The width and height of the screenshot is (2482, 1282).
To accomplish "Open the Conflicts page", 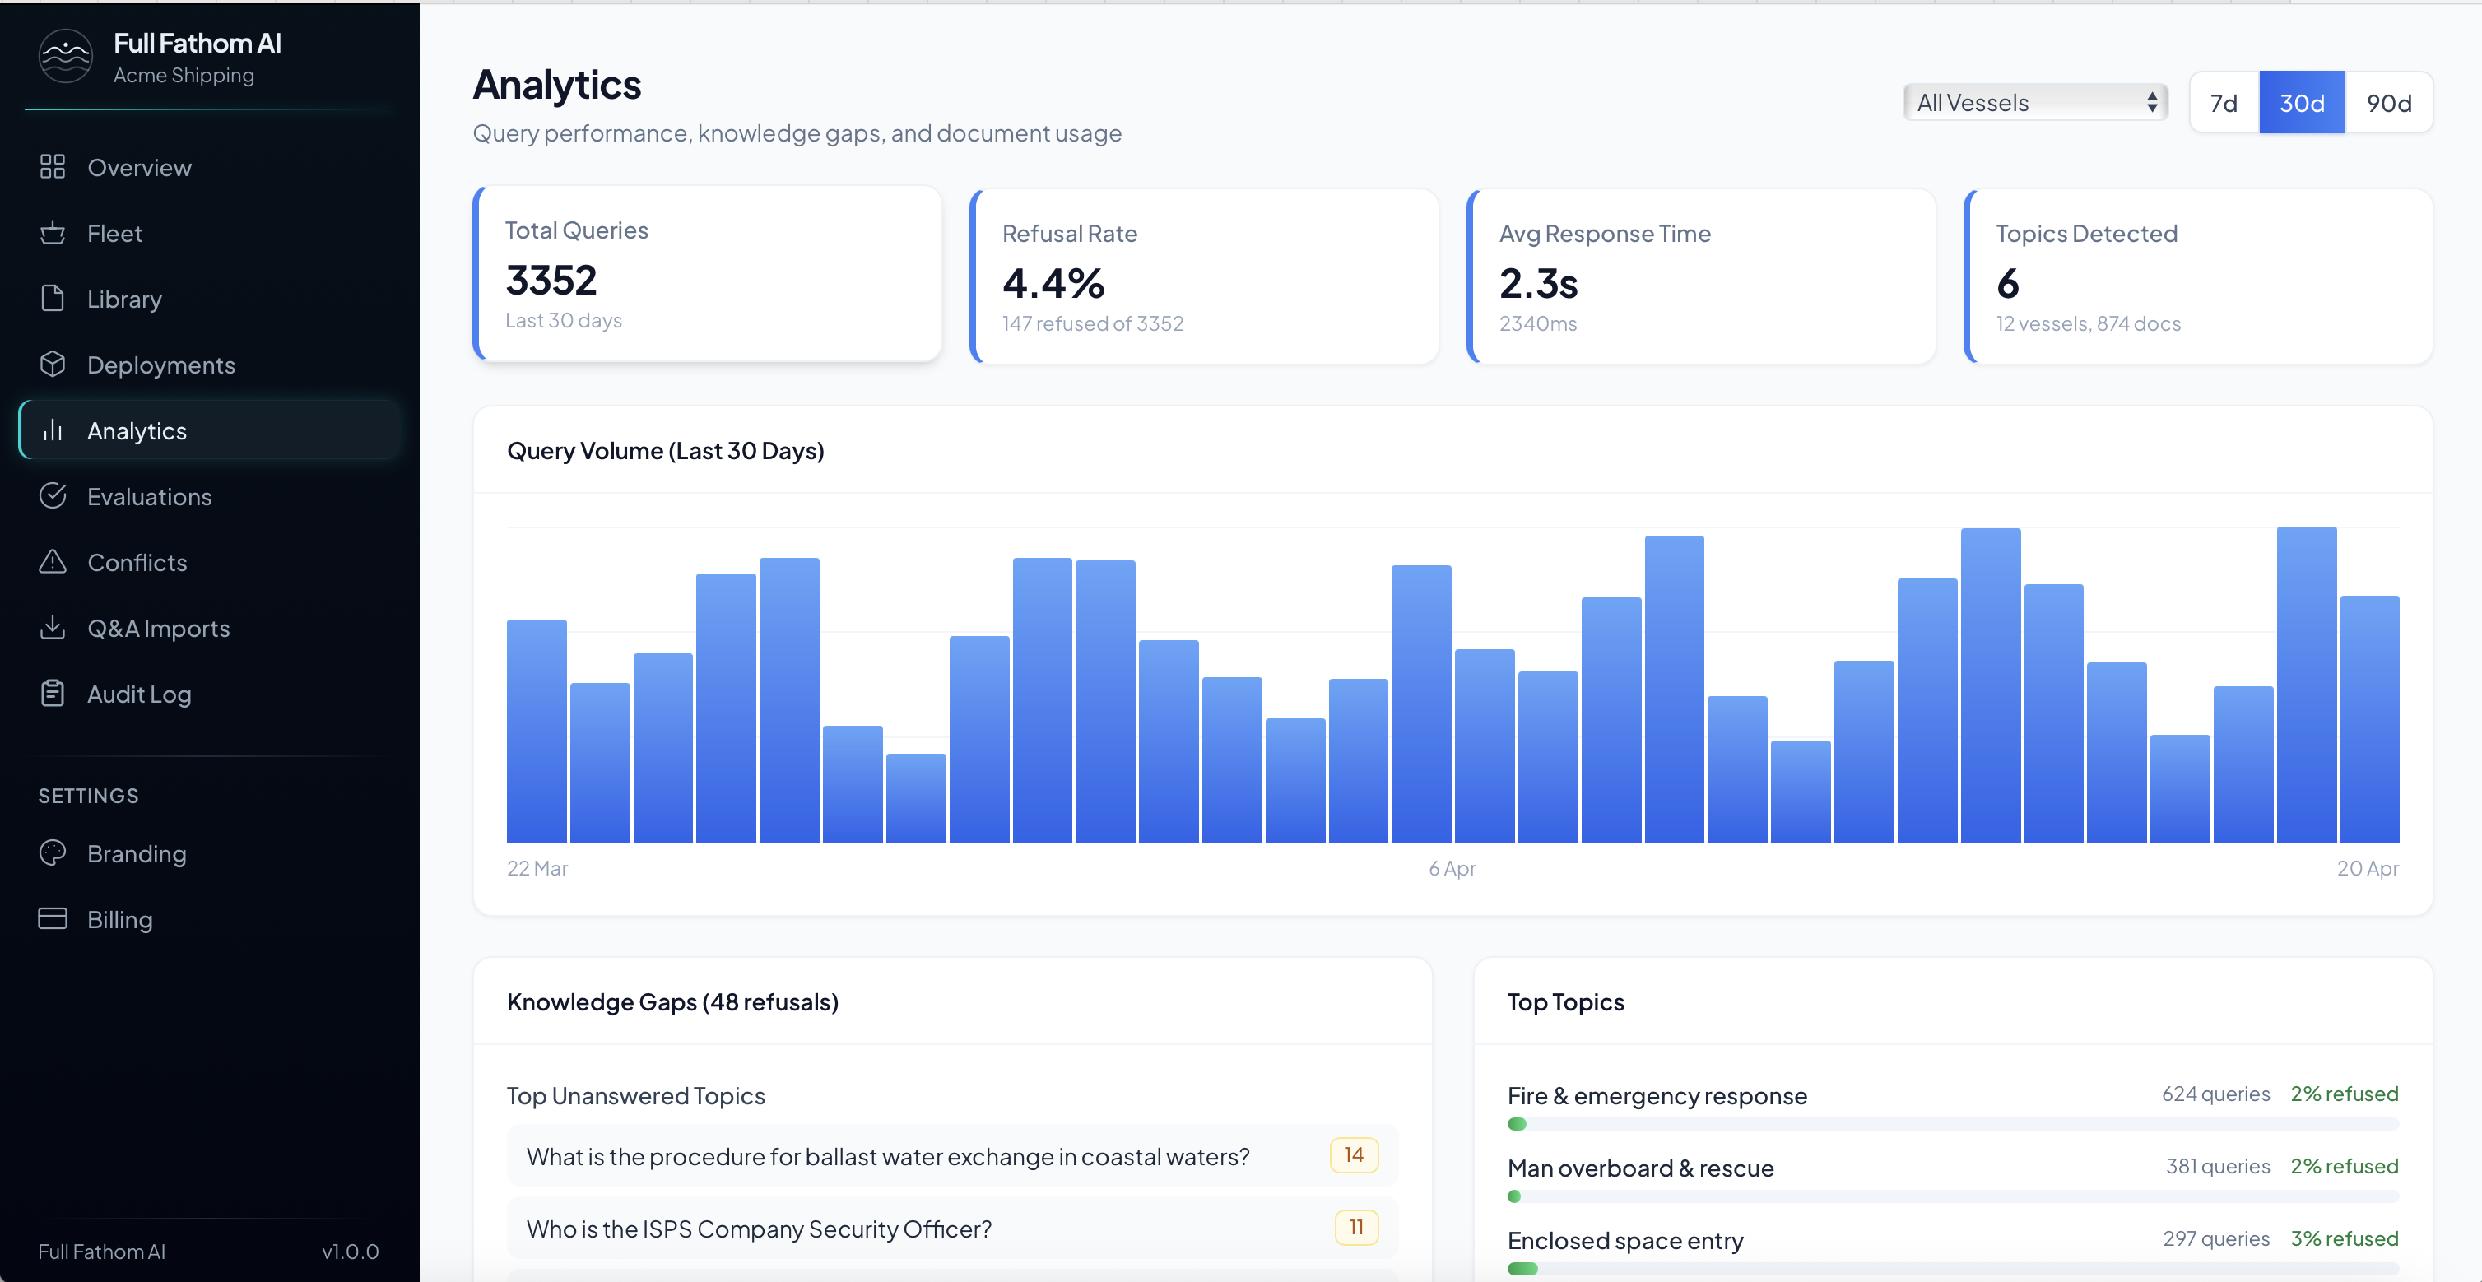I will point(209,563).
